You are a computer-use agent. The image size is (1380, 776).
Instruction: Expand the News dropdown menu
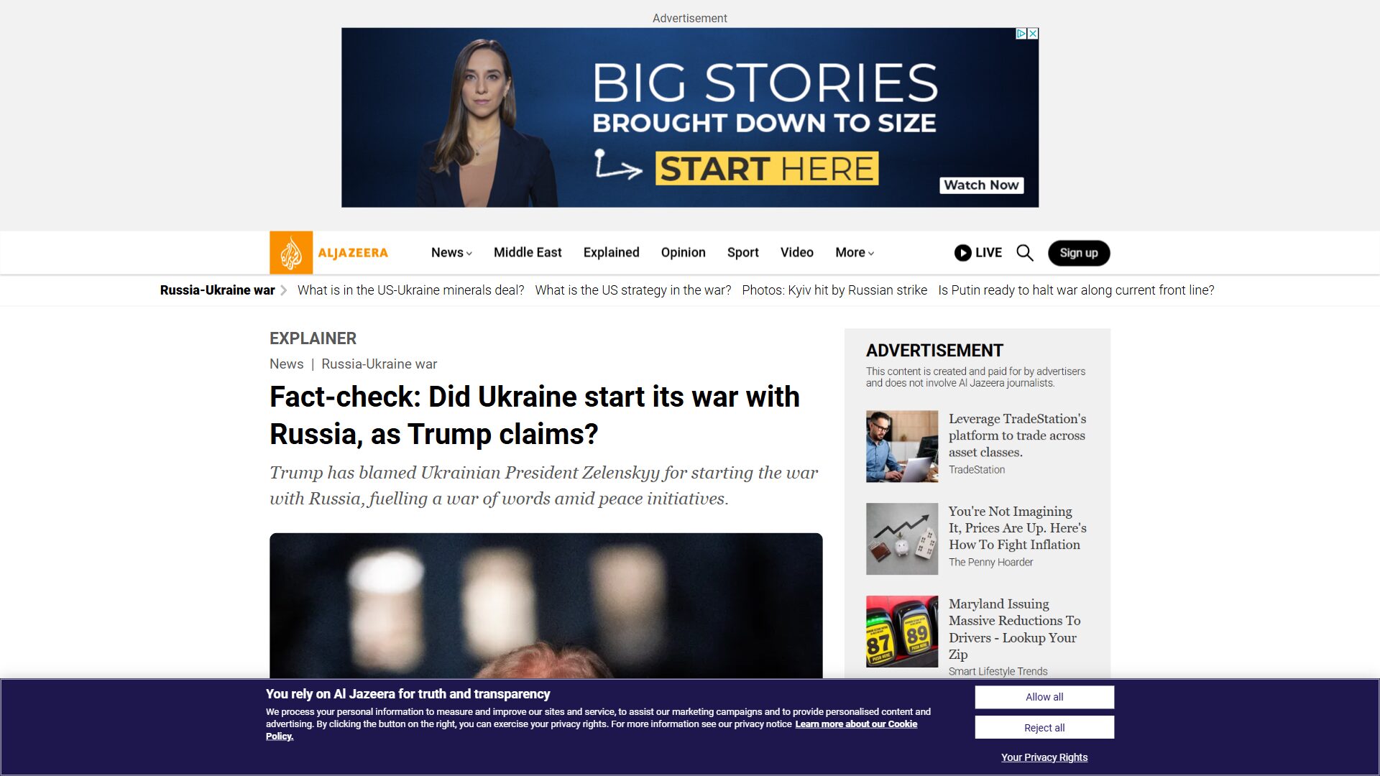coord(451,253)
